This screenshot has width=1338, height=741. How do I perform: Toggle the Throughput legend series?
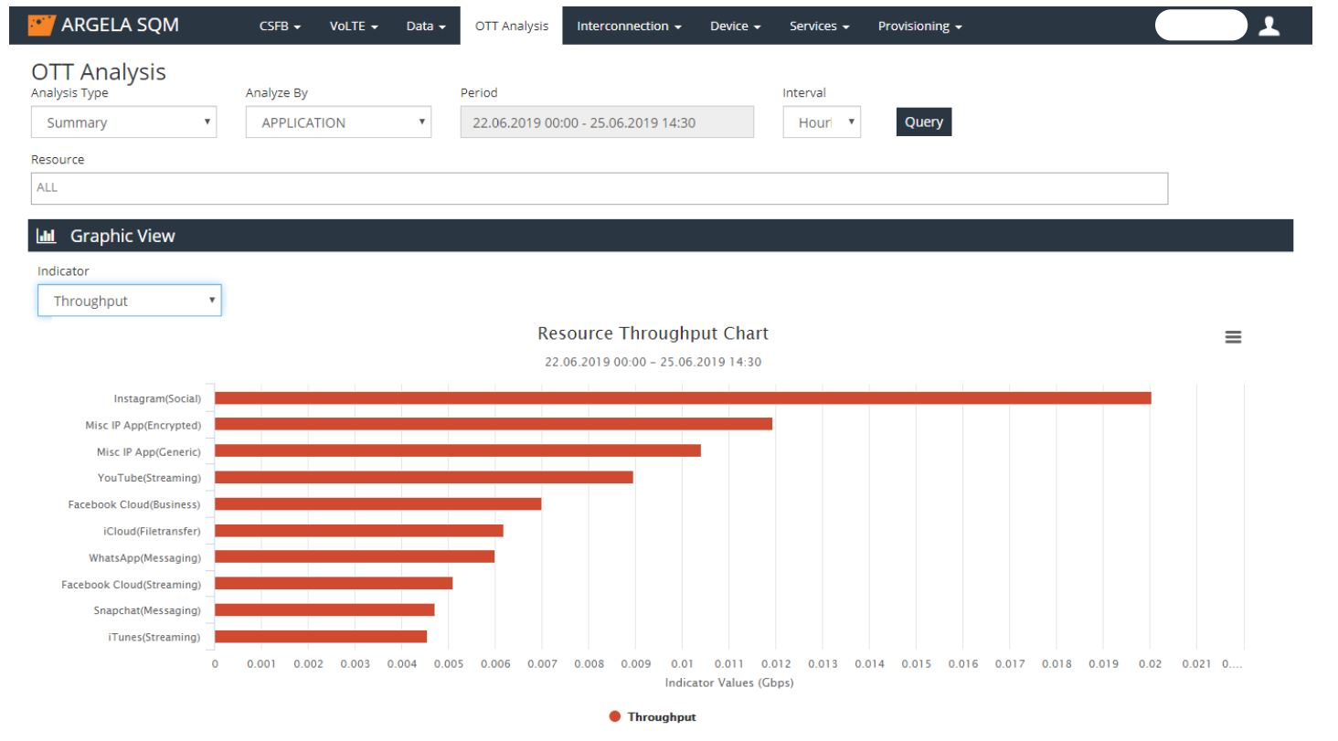653,717
